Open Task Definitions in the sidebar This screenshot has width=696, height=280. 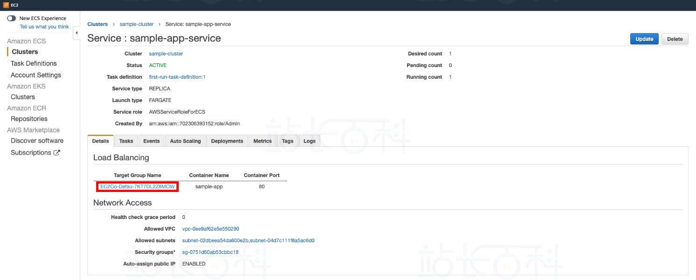coord(34,63)
